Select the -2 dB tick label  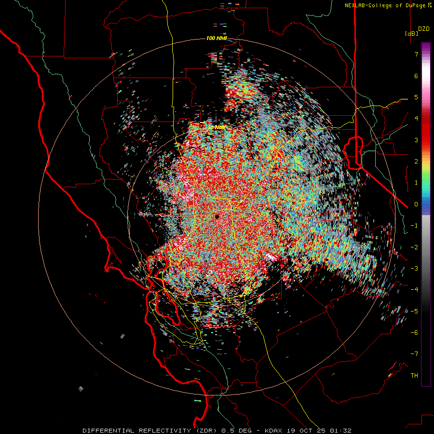click(x=414, y=247)
